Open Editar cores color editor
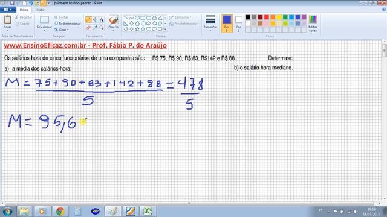The height and width of the screenshot is (217, 387). (313, 24)
